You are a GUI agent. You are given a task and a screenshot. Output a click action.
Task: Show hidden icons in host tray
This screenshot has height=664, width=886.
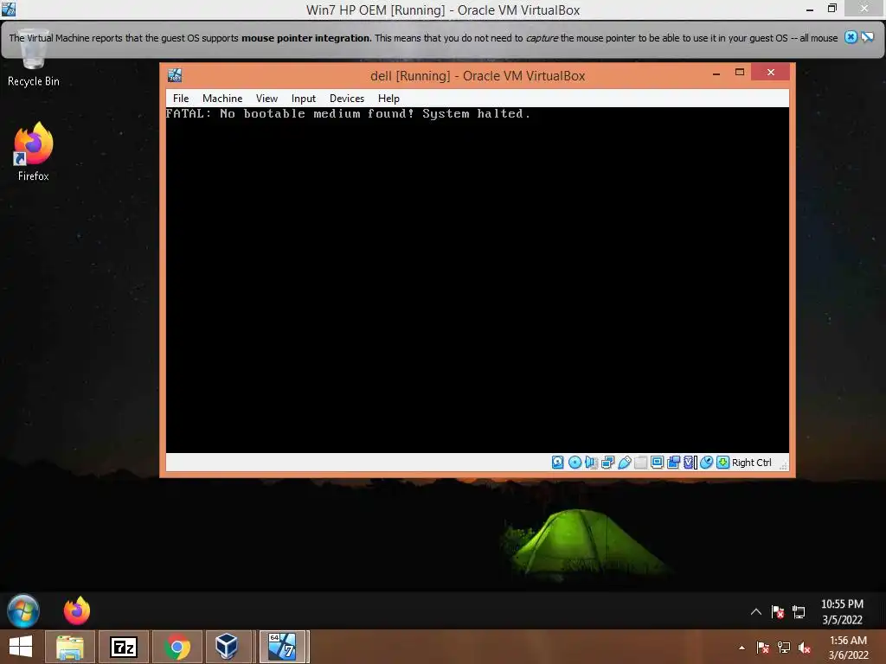(742, 648)
